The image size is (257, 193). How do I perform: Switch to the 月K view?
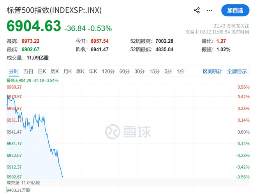click(67, 71)
